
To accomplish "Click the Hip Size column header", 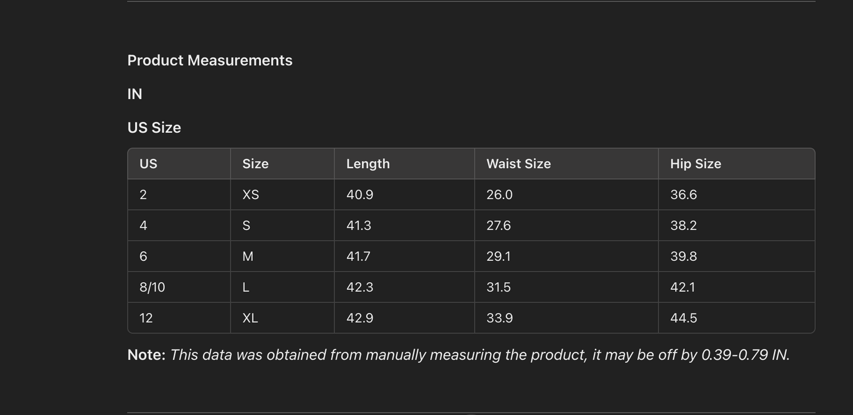I will tap(695, 164).
